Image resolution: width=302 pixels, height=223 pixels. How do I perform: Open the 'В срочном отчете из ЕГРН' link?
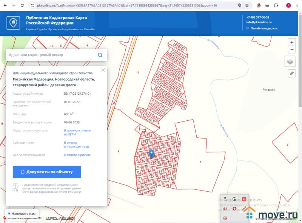77,132
